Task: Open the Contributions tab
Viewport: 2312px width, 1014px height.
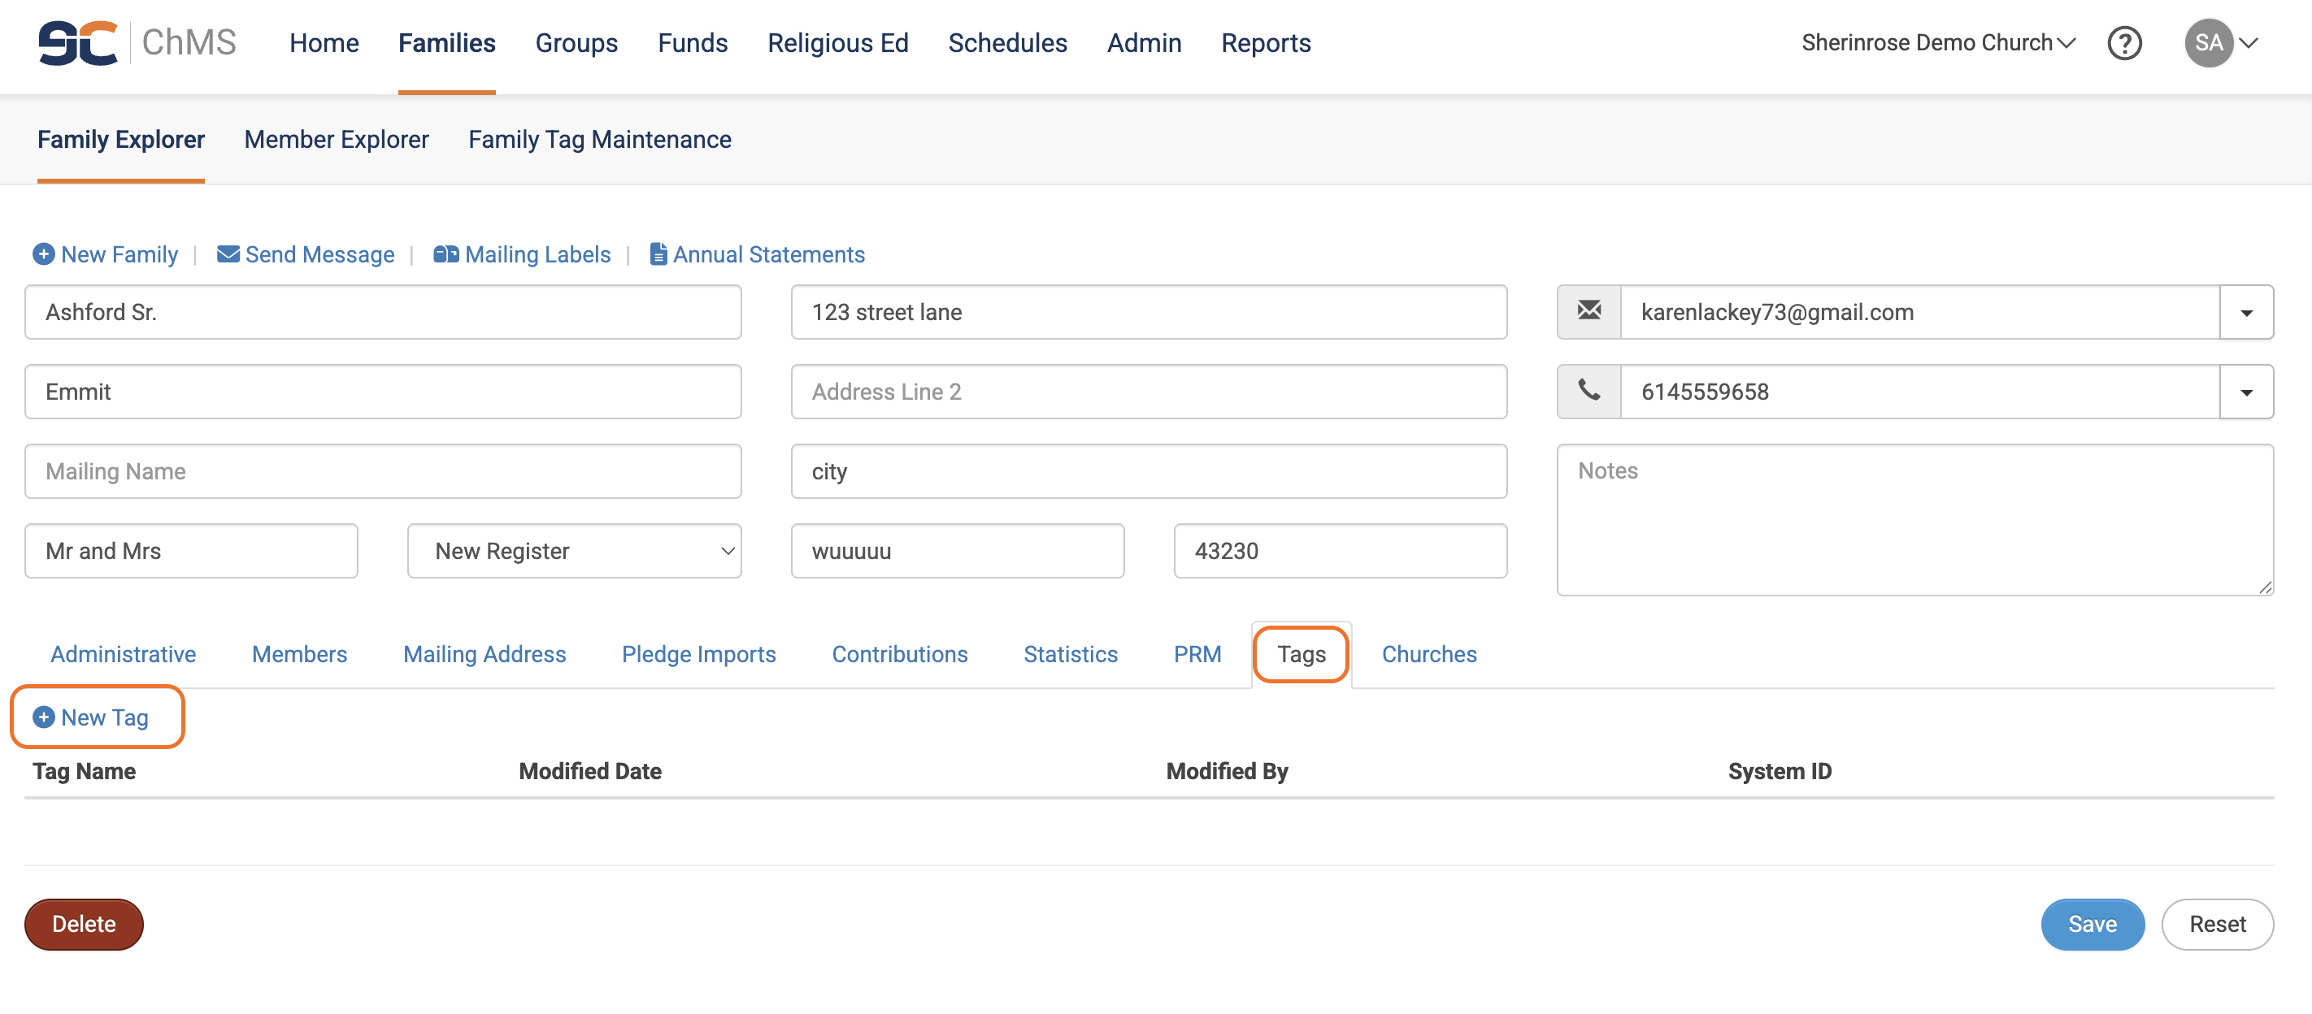Action: (x=899, y=654)
